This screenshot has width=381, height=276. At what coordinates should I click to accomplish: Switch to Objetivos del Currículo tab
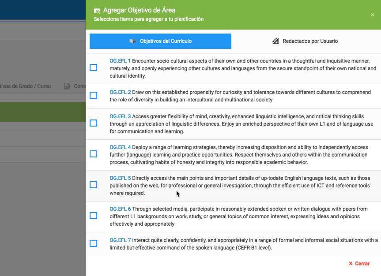pyautogui.click(x=160, y=41)
